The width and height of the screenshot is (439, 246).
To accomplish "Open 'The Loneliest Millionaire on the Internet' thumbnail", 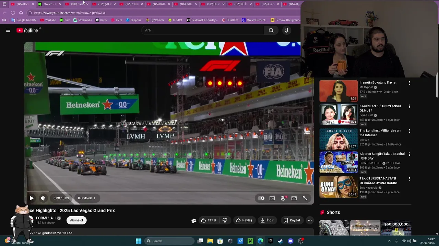I will pos(339,139).
